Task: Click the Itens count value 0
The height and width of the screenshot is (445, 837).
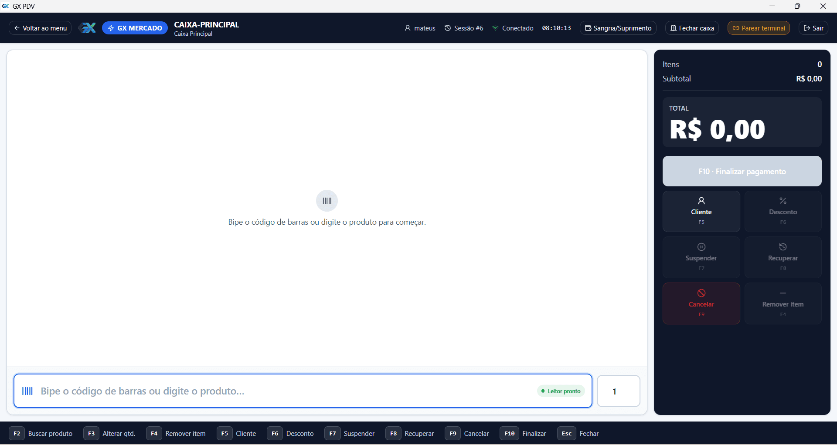Action: point(820,64)
